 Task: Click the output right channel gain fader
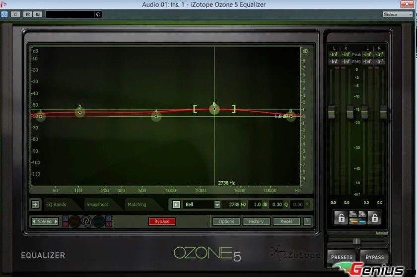[383, 112]
